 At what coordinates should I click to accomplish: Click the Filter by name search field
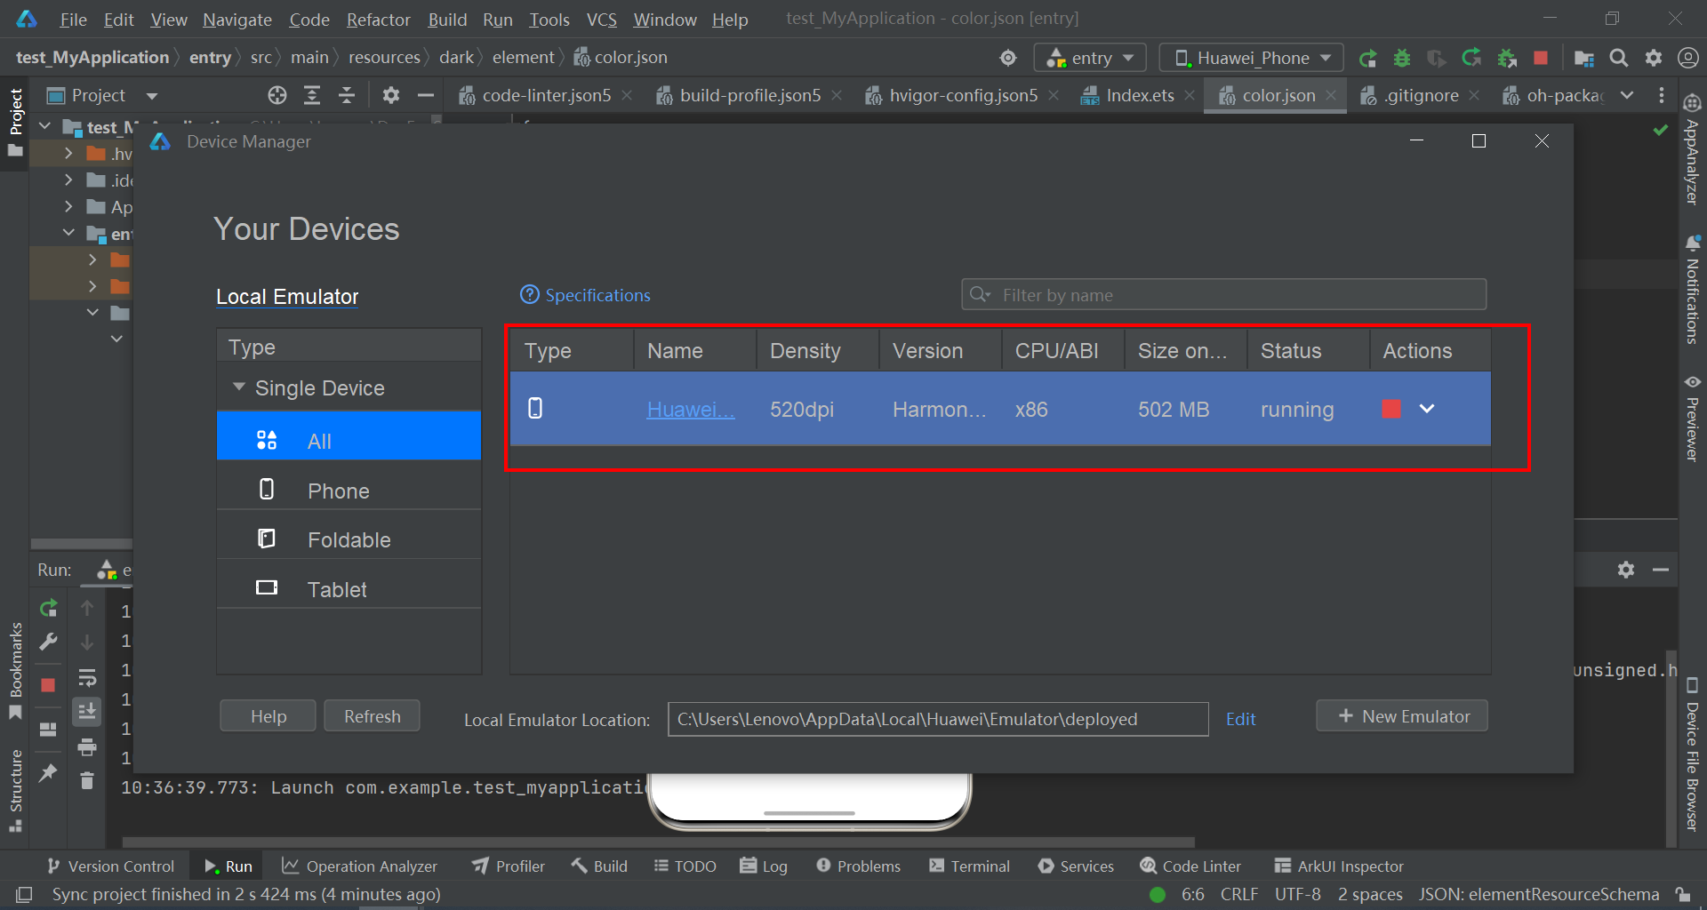coord(1223,295)
